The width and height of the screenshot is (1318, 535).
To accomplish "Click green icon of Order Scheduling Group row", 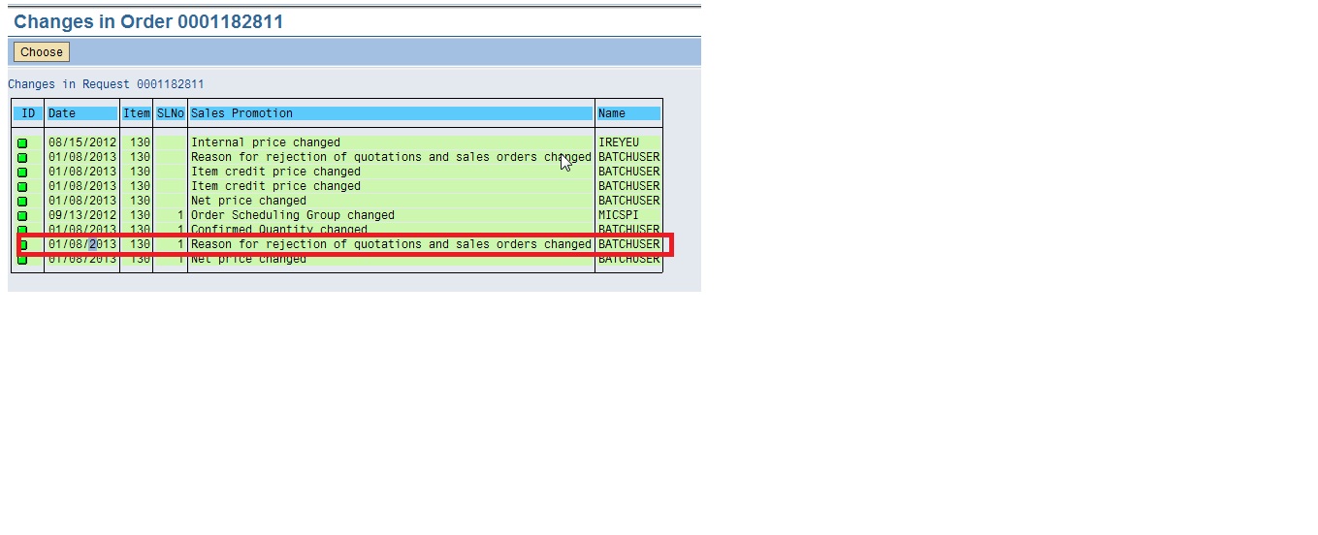I will [22, 216].
